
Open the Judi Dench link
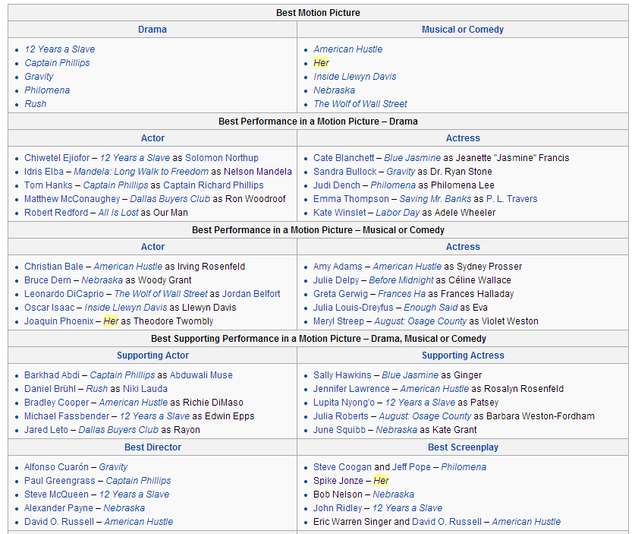(x=337, y=185)
